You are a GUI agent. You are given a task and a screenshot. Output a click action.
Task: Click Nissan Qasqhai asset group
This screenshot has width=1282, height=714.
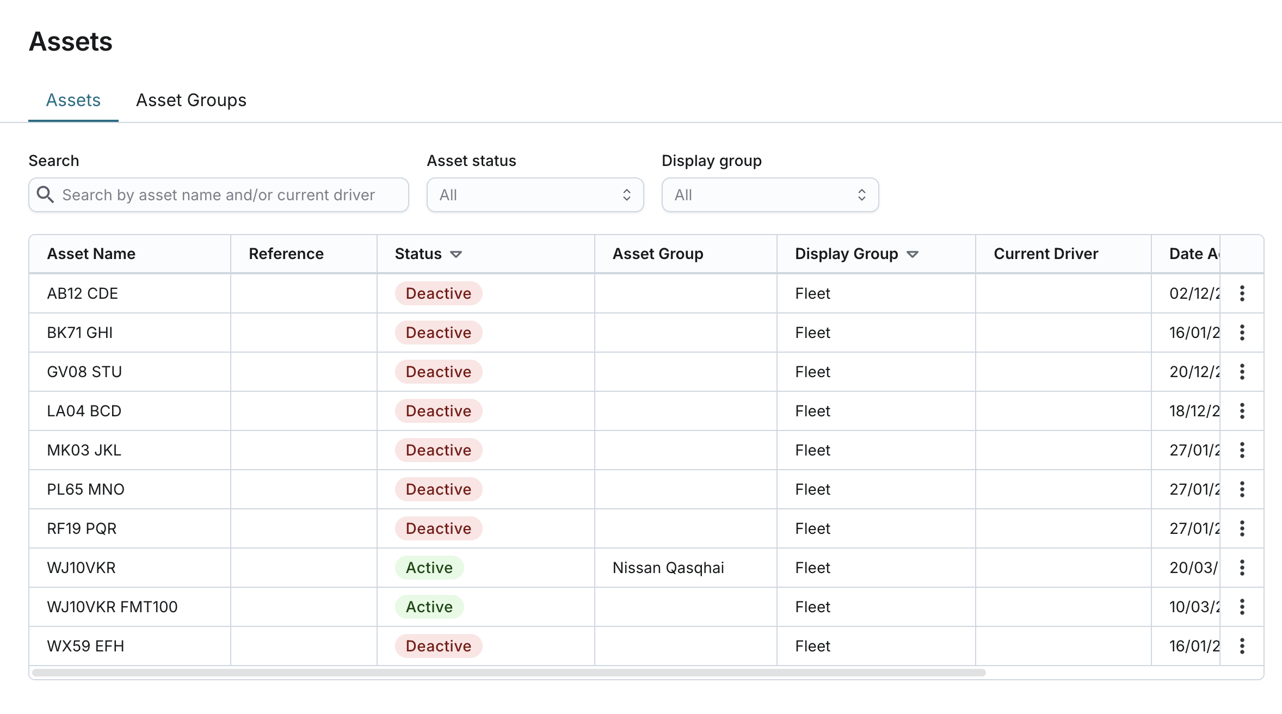(668, 568)
